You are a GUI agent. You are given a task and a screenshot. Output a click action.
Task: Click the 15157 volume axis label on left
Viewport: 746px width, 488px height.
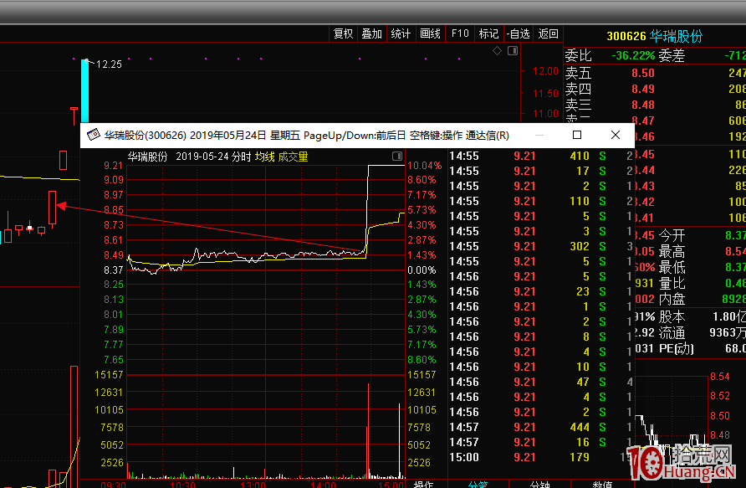click(x=109, y=375)
